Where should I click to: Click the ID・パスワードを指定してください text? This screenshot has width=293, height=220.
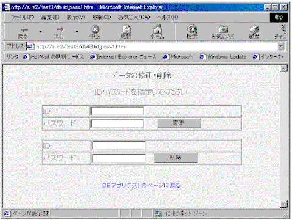coord(140,92)
